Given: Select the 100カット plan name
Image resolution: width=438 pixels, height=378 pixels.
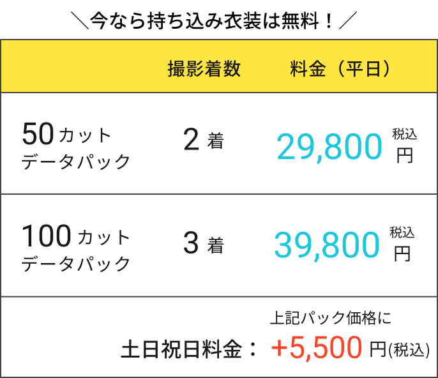Looking at the screenshot, I should 76,237.
